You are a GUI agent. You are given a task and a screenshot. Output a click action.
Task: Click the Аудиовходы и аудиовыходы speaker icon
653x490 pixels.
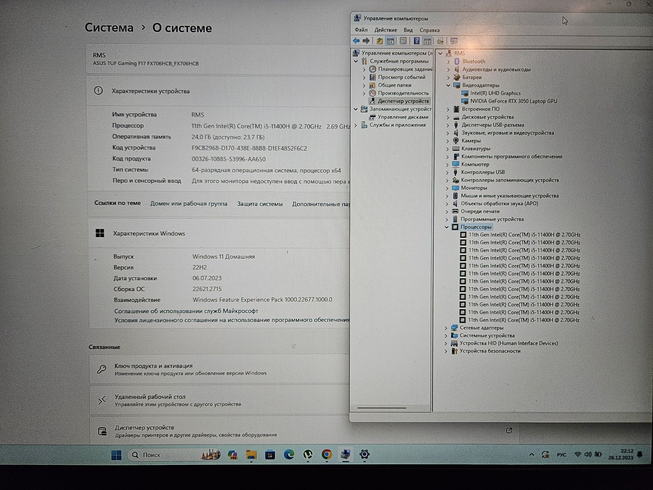(x=457, y=69)
